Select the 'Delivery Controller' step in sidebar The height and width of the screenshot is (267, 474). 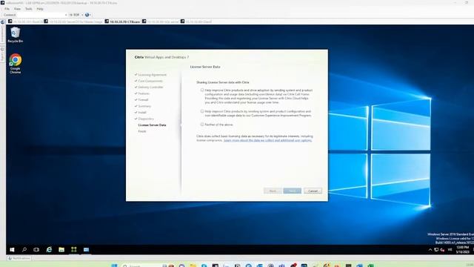[150, 88]
